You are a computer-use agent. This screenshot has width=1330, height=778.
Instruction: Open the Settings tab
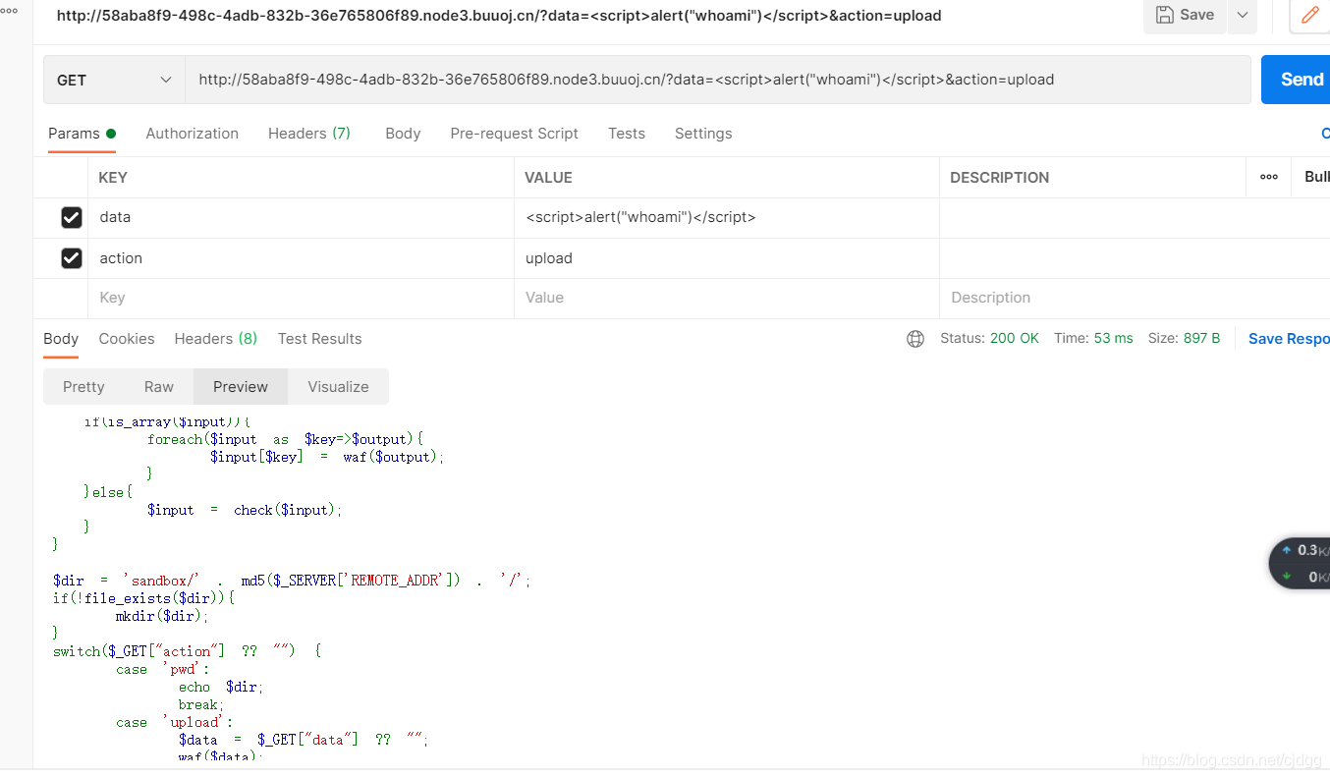703,134
